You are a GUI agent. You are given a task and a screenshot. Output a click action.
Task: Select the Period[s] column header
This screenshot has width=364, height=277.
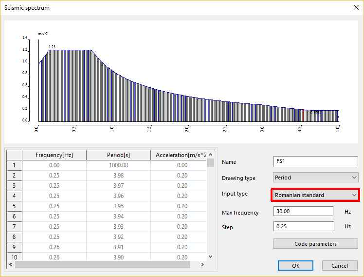click(118, 155)
